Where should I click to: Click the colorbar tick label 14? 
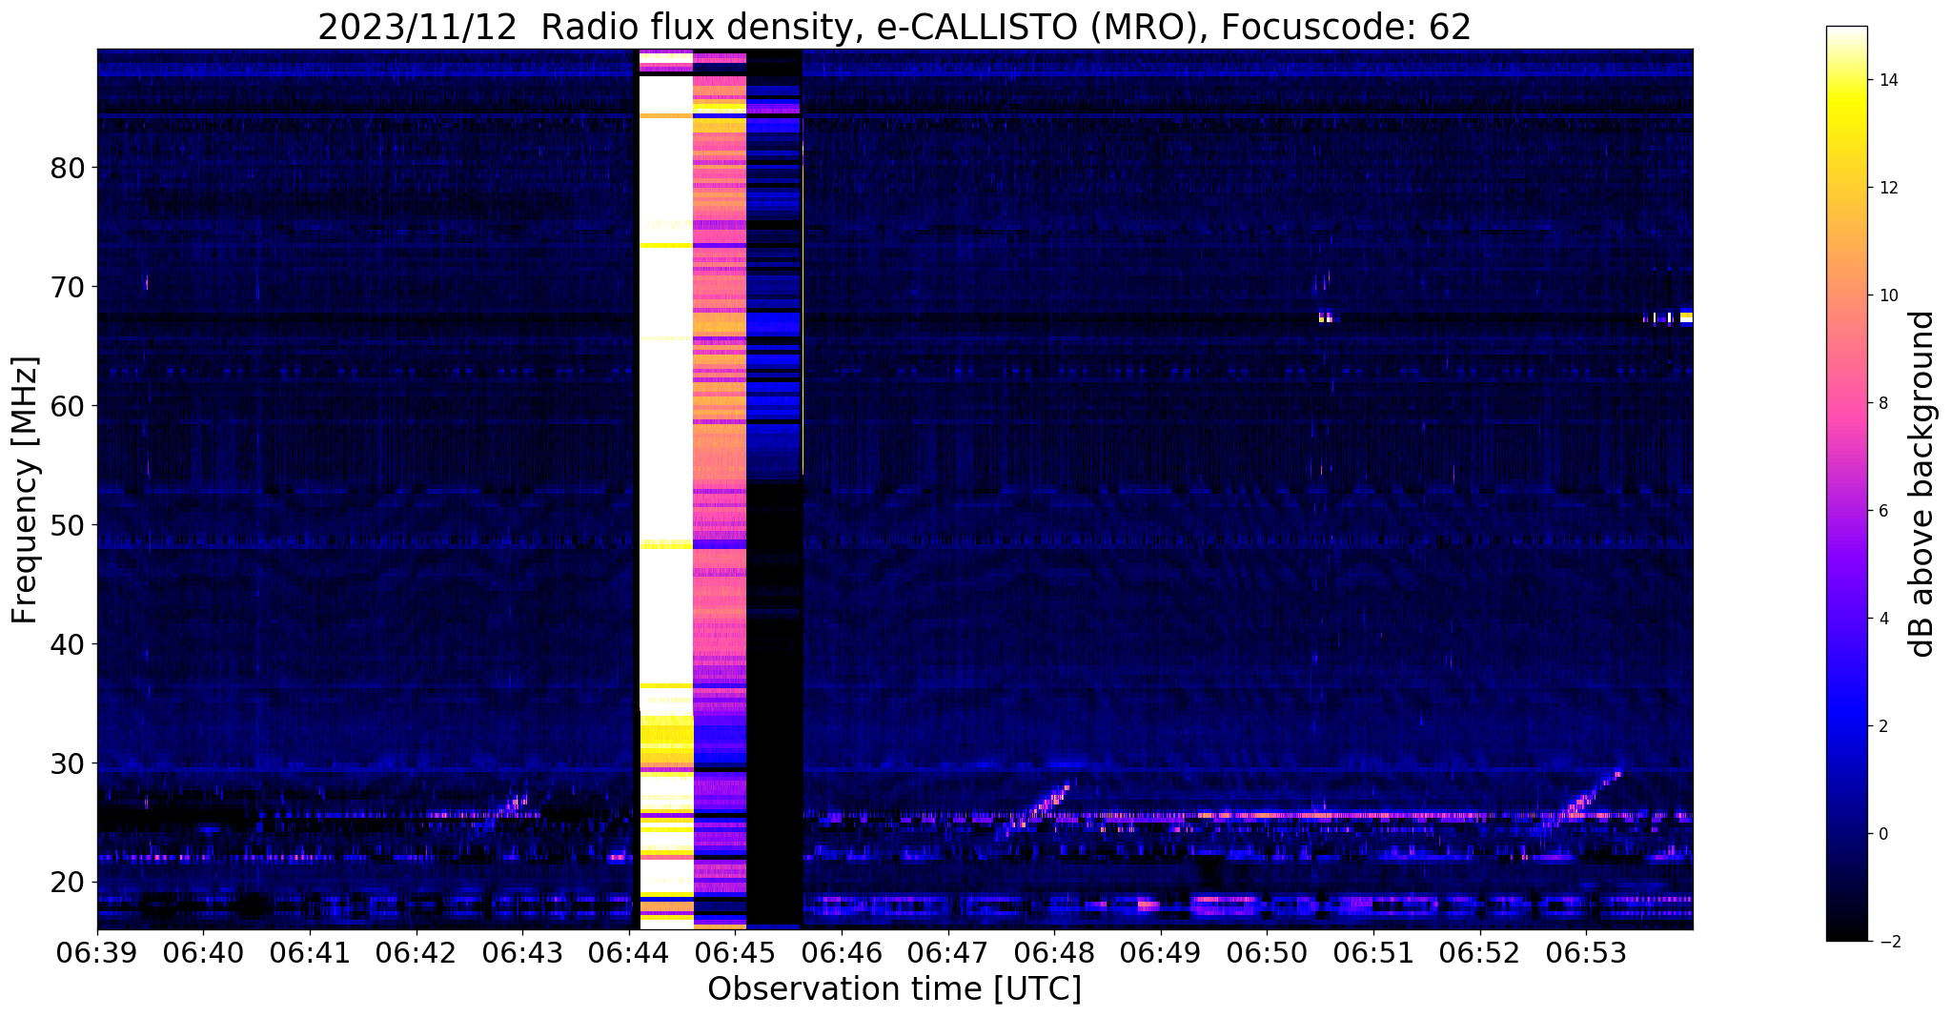tap(1887, 81)
